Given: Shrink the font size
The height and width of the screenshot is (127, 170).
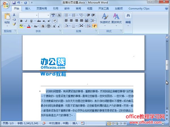Looking at the screenshot, I should tap(59, 26).
